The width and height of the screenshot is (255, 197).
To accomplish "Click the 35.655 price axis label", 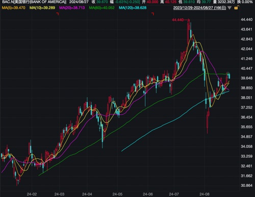I will (x=246, y=127).
